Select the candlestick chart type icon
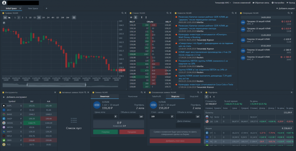296x151 pixels. (5, 18)
